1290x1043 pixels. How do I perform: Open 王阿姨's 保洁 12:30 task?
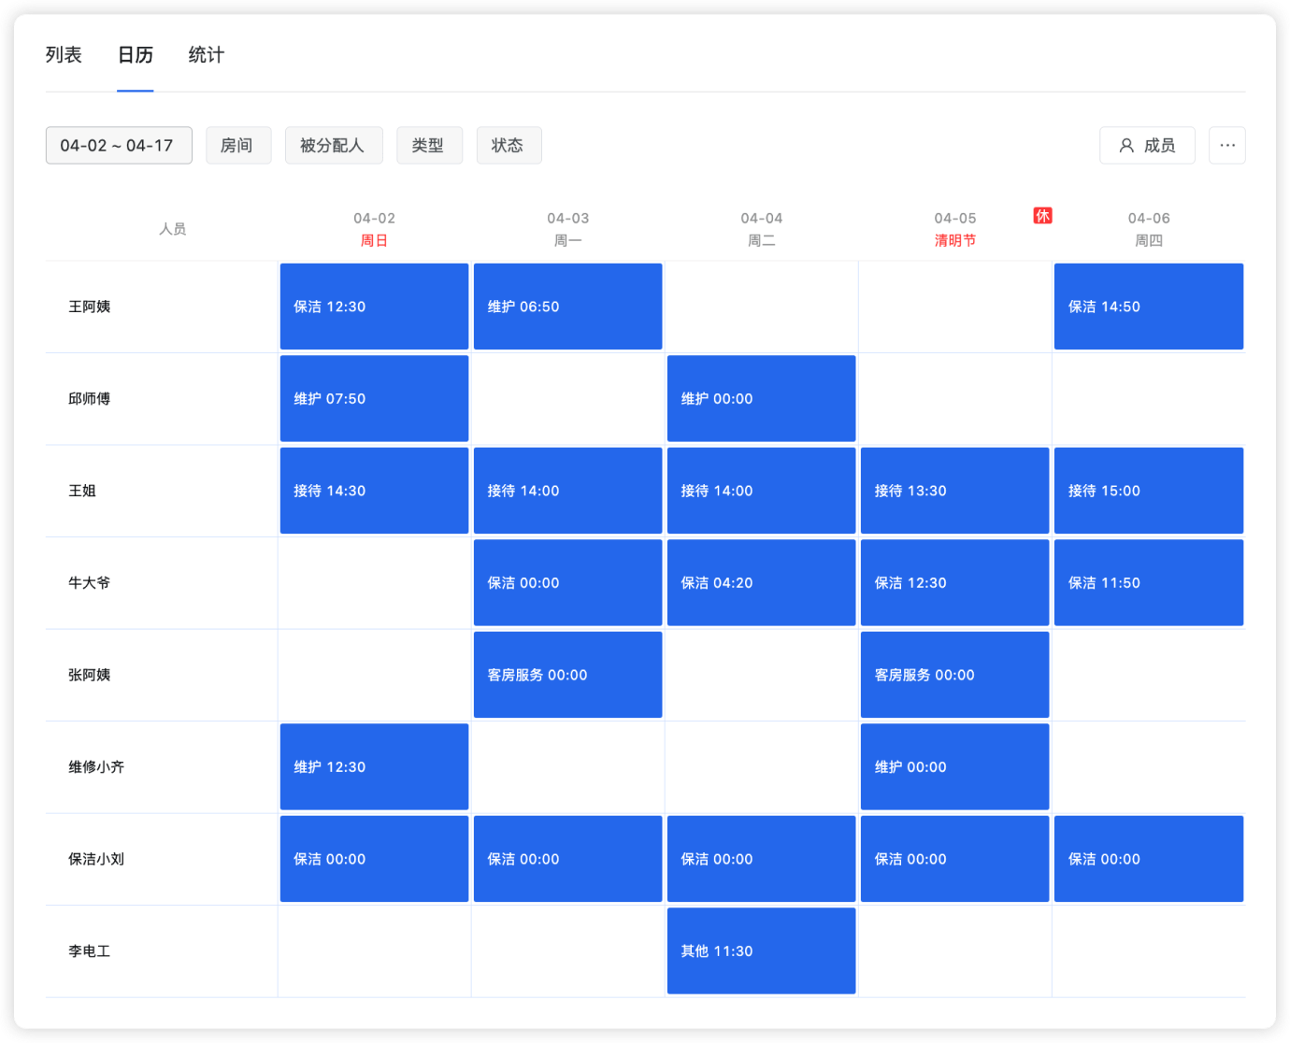point(373,306)
